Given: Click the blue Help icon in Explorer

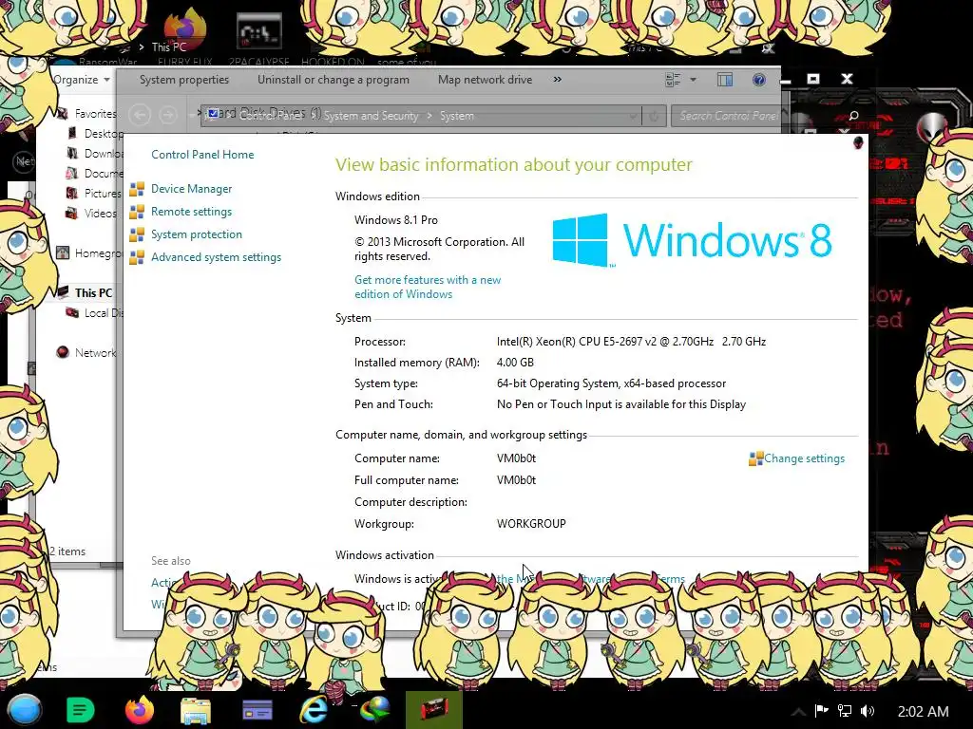Looking at the screenshot, I should tap(759, 80).
